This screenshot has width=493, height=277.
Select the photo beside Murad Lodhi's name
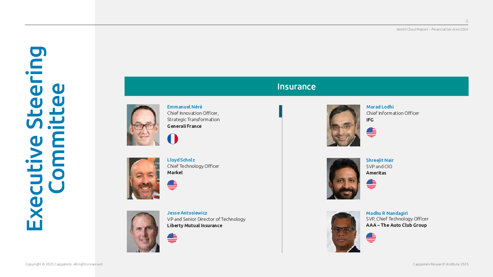343,125
